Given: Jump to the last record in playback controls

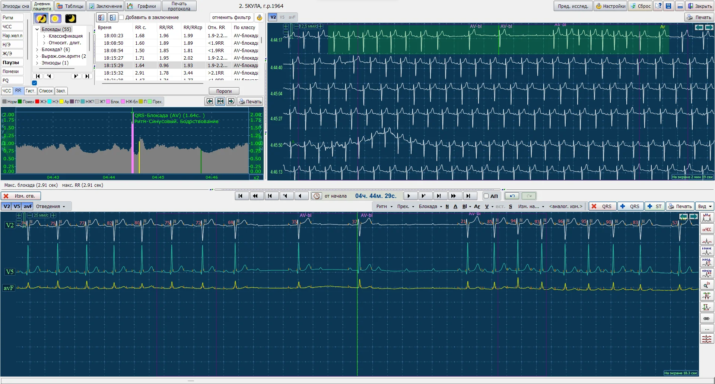Looking at the screenshot, I should (x=468, y=196).
